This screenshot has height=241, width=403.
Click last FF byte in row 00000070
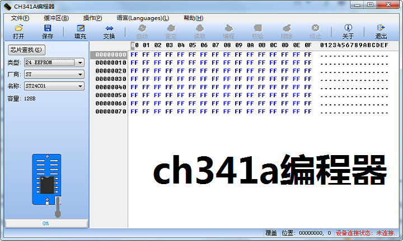point(308,112)
